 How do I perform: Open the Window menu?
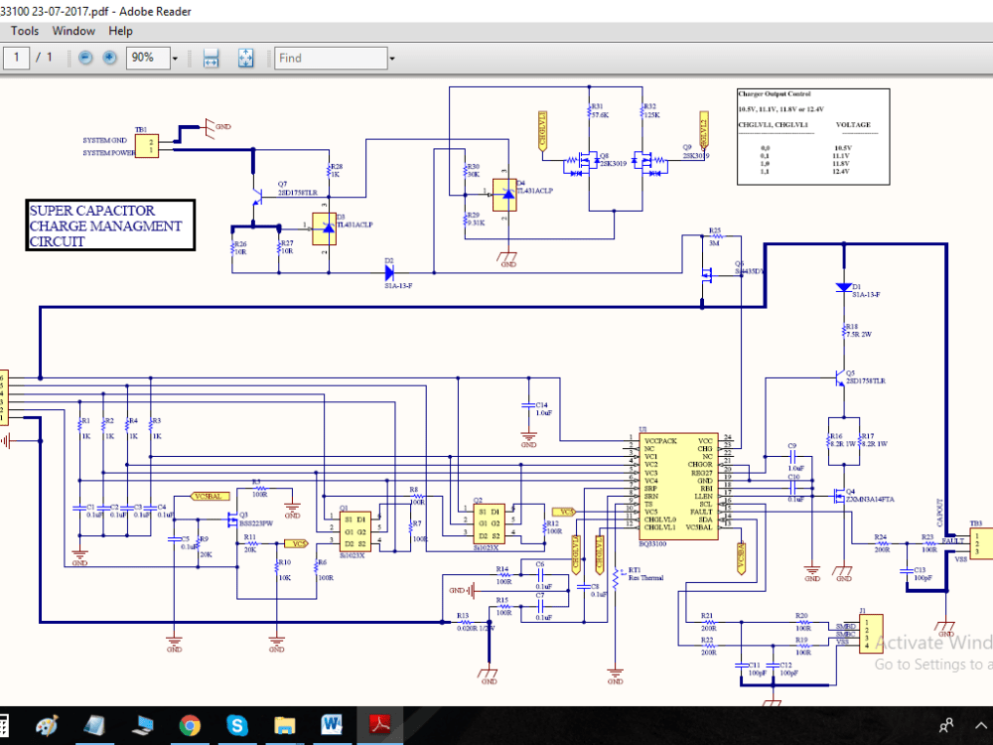[x=73, y=31]
